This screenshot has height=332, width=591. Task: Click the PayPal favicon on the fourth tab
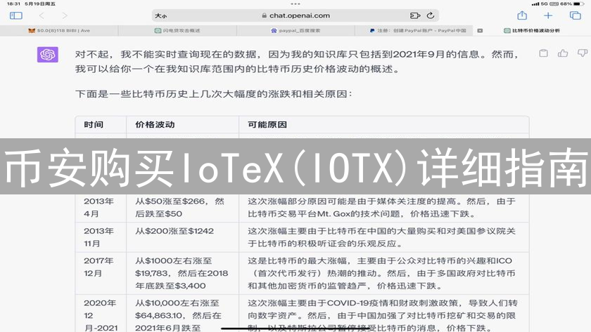(372, 30)
